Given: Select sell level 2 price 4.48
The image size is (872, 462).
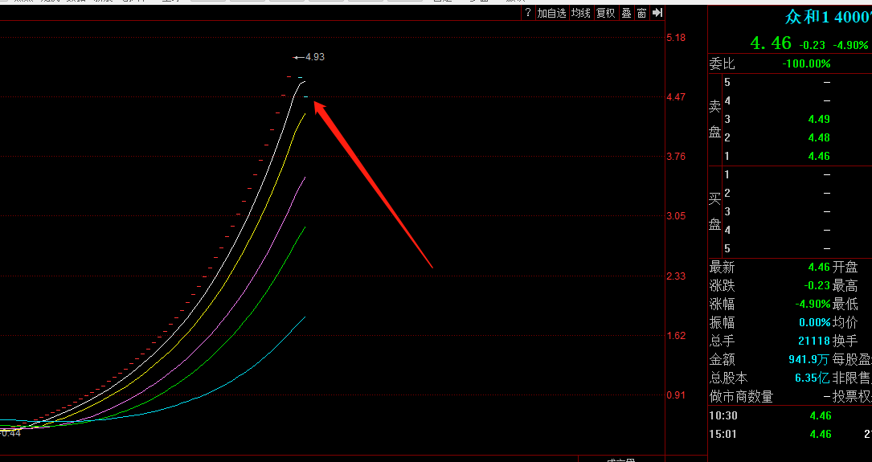Looking at the screenshot, I should coord(819,137).
